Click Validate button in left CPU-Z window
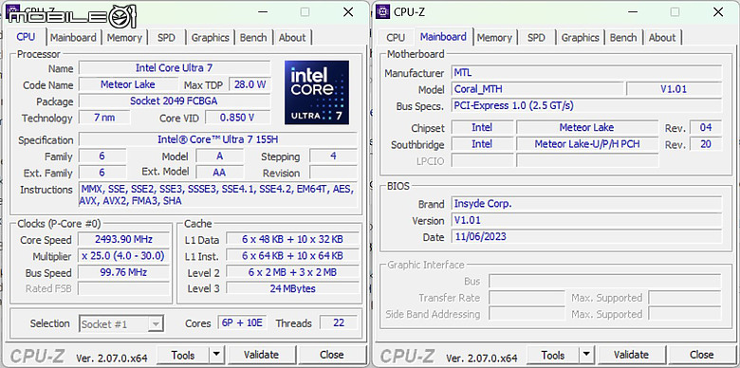 coord(261,355)
